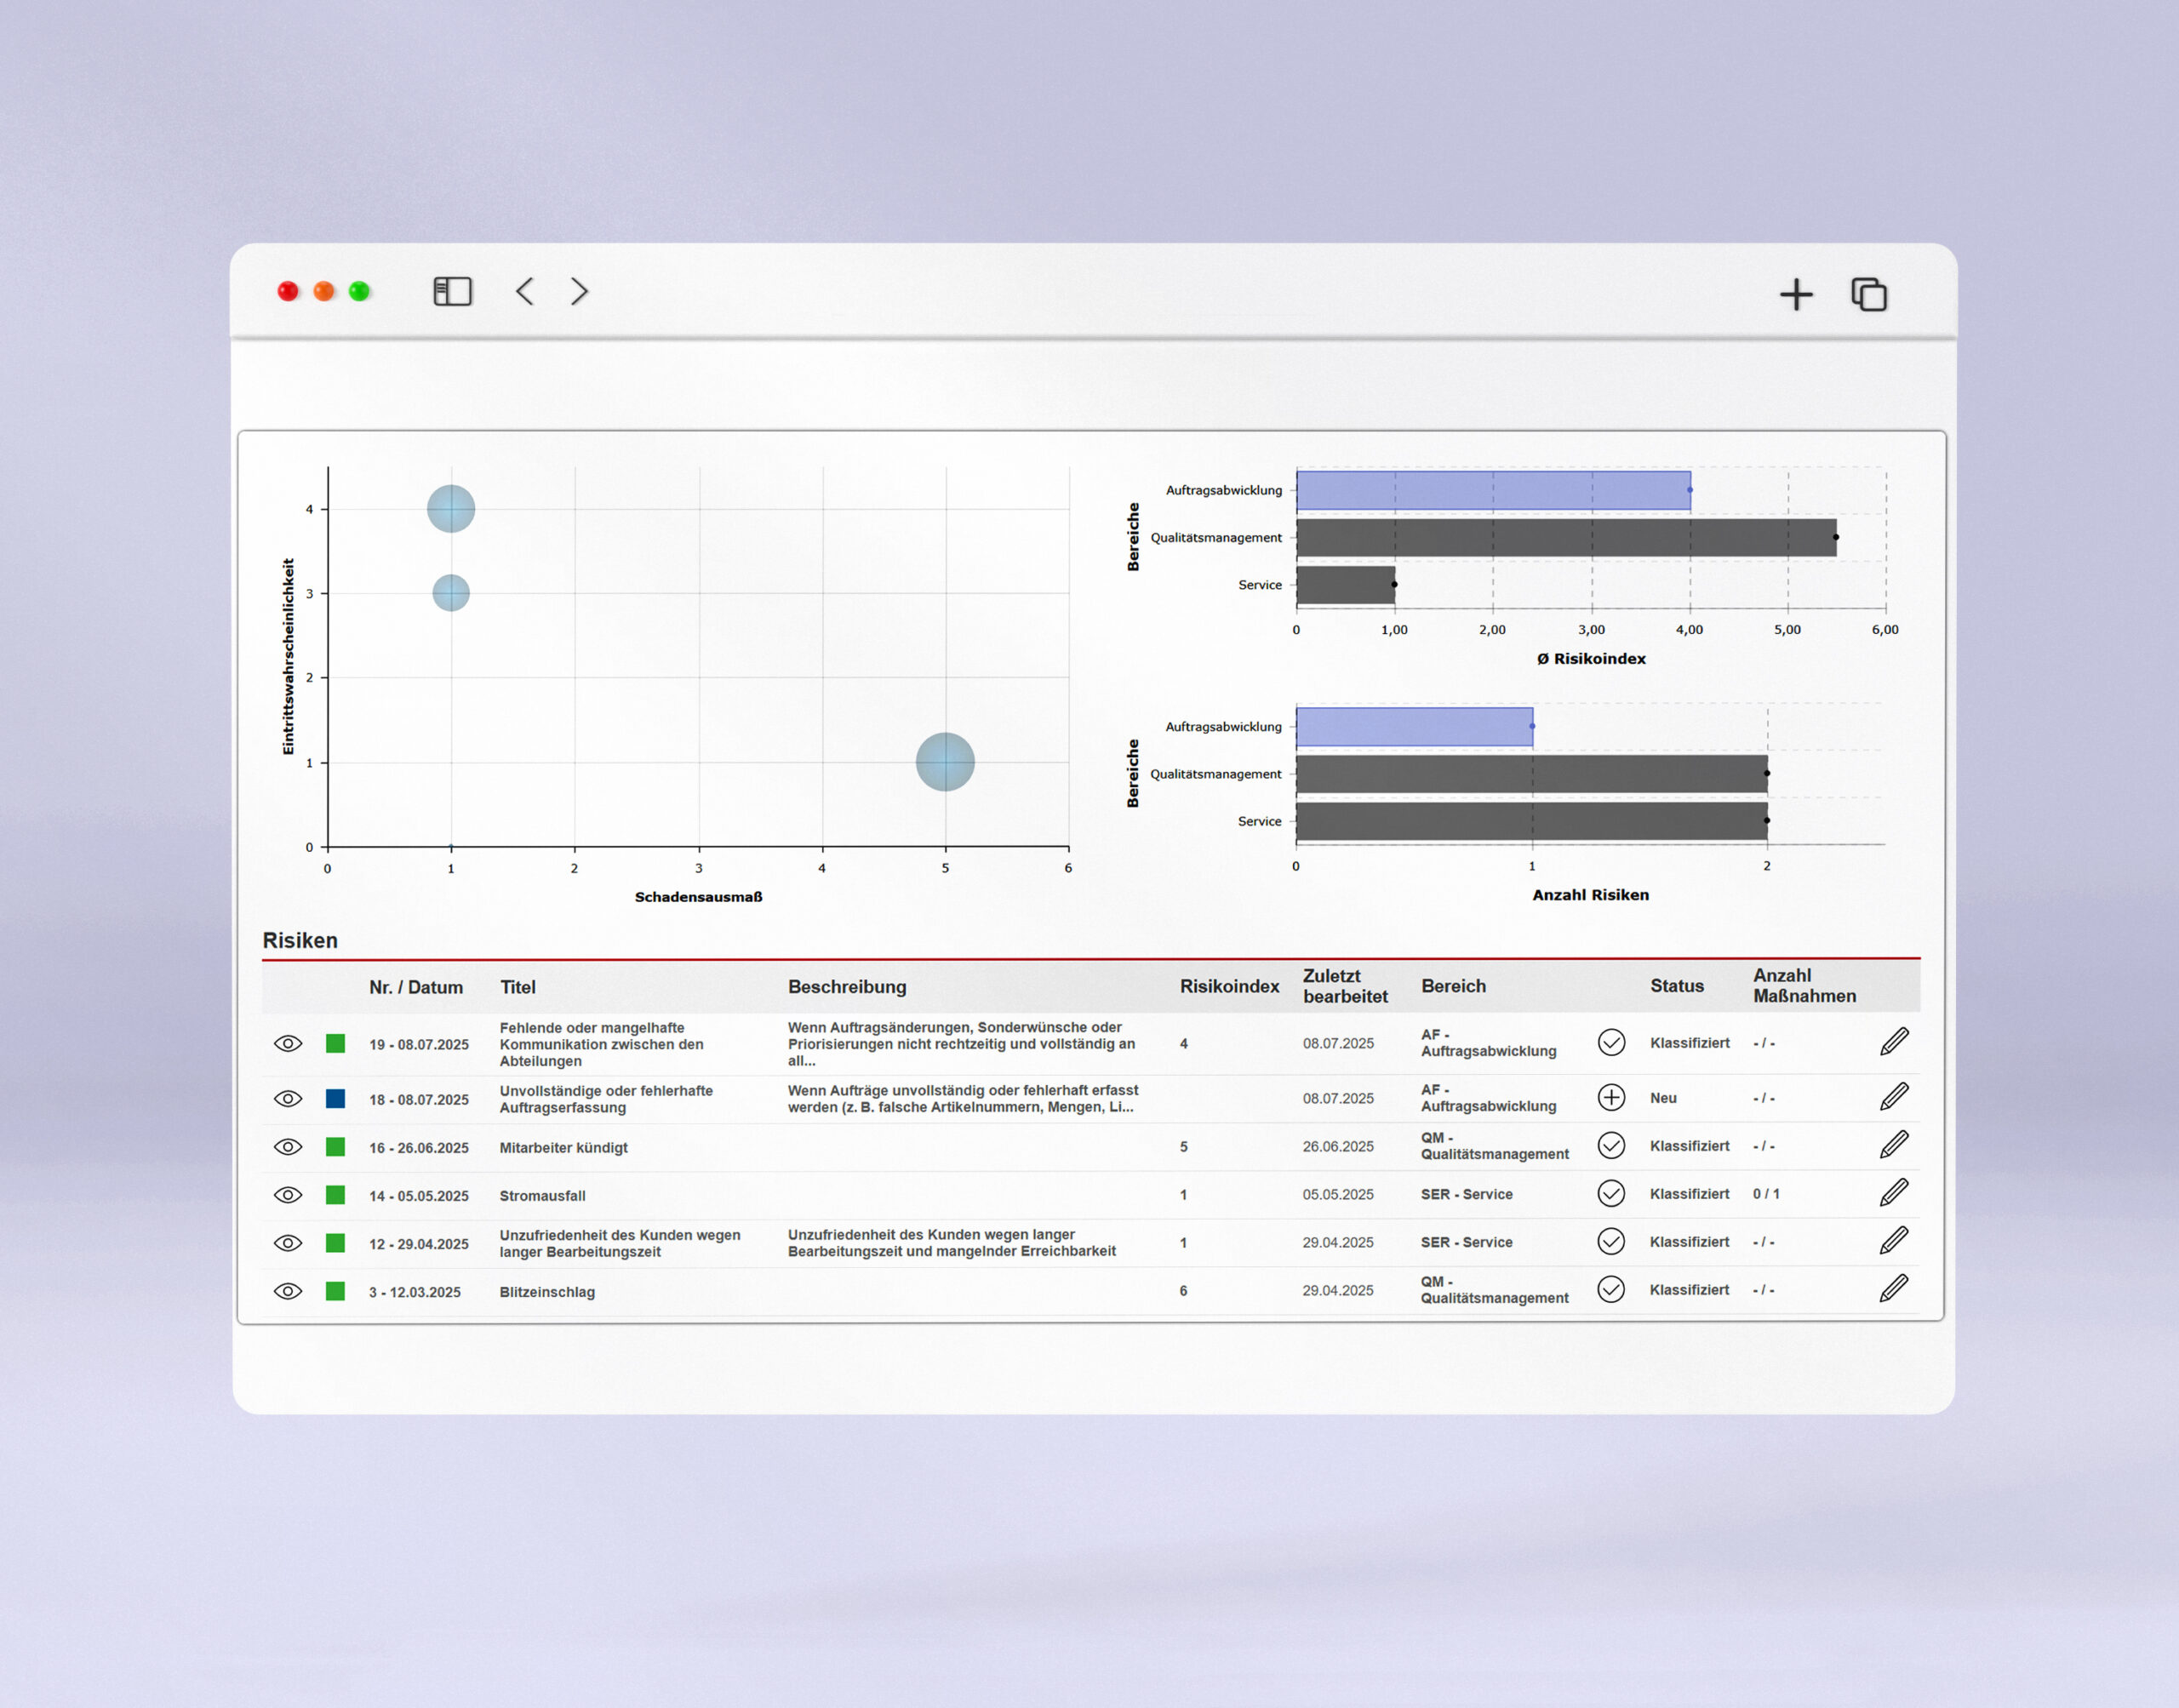This screenshot has width=2179, height=1708.
Task: Click Auftragsabwicklung bar in Anzahl Risiken chart
Action: (x=1414, y=727)
